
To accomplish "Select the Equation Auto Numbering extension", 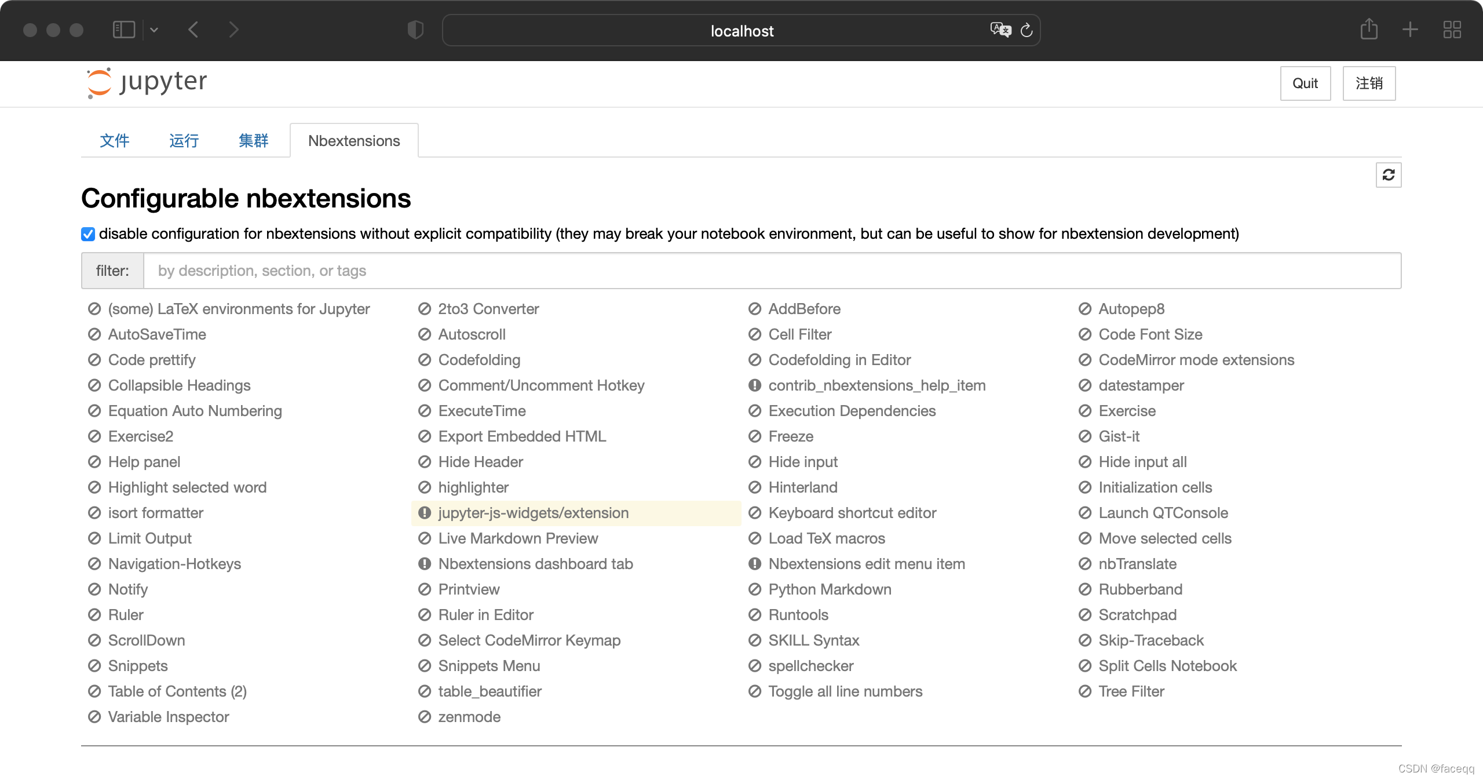I will (195, 411).
